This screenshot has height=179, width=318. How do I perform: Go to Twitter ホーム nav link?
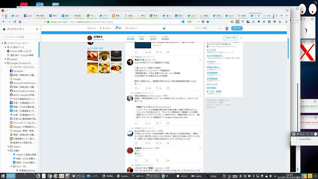point(91,28)
